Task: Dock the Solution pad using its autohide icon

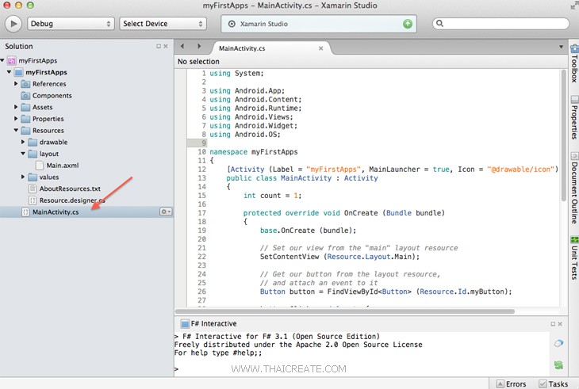Action: click(159, 47)
